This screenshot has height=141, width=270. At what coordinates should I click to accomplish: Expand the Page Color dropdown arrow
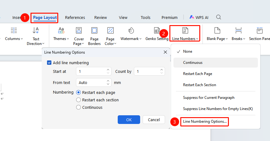(115, 44)
